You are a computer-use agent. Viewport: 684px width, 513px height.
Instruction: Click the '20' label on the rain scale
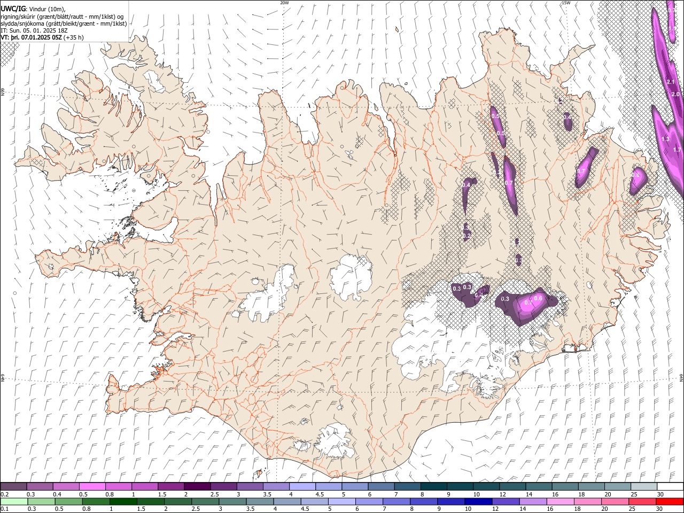pos(604,509)
